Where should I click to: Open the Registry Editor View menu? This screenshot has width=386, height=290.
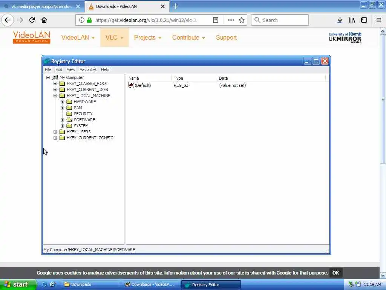pos(71,69)
